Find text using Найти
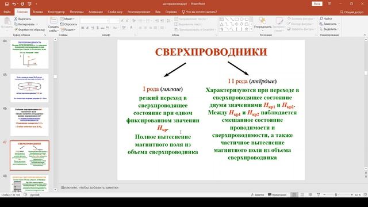 pos(326,18)
